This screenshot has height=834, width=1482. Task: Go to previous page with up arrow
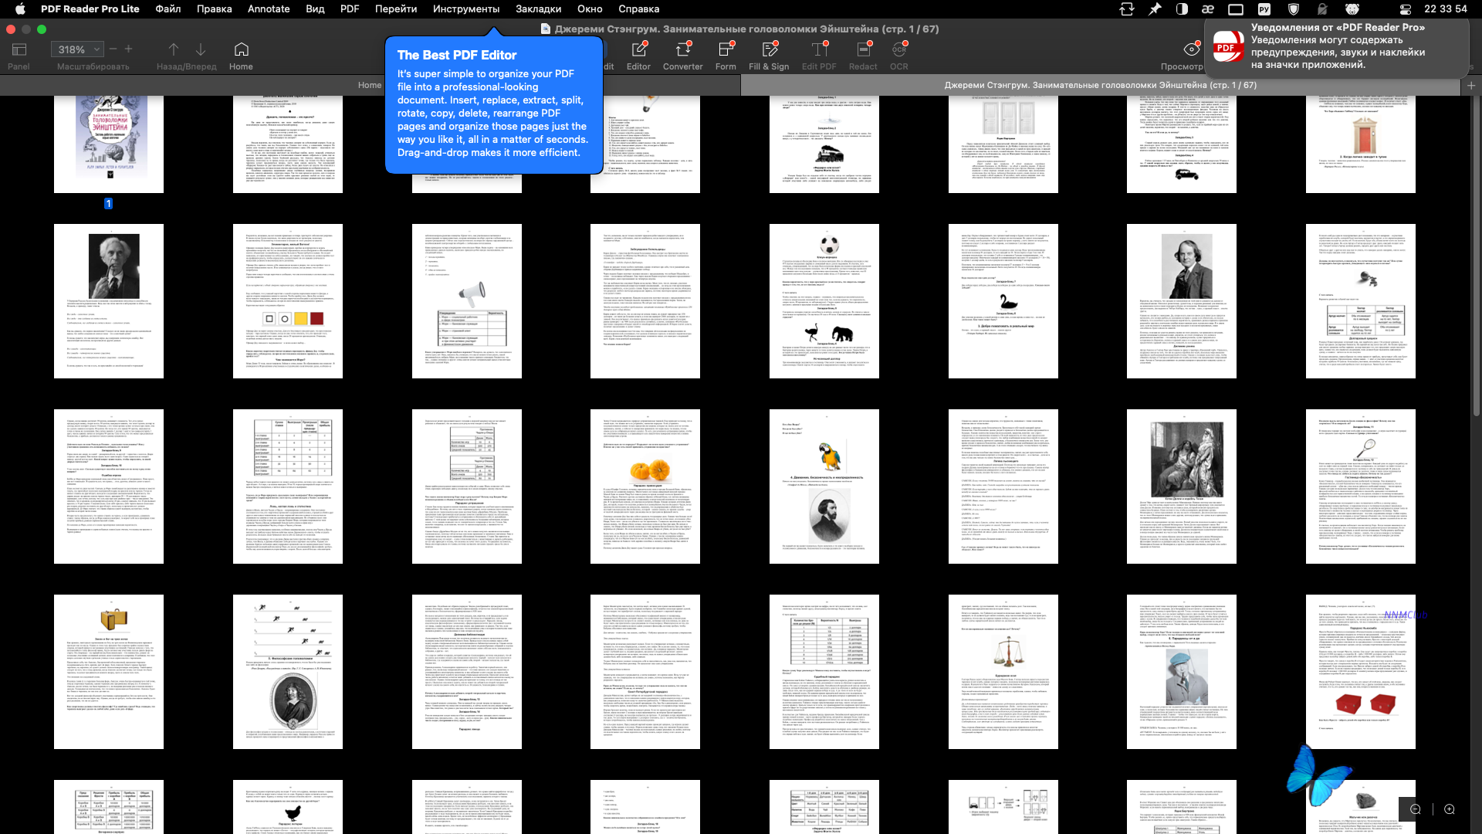pos(174,49)
